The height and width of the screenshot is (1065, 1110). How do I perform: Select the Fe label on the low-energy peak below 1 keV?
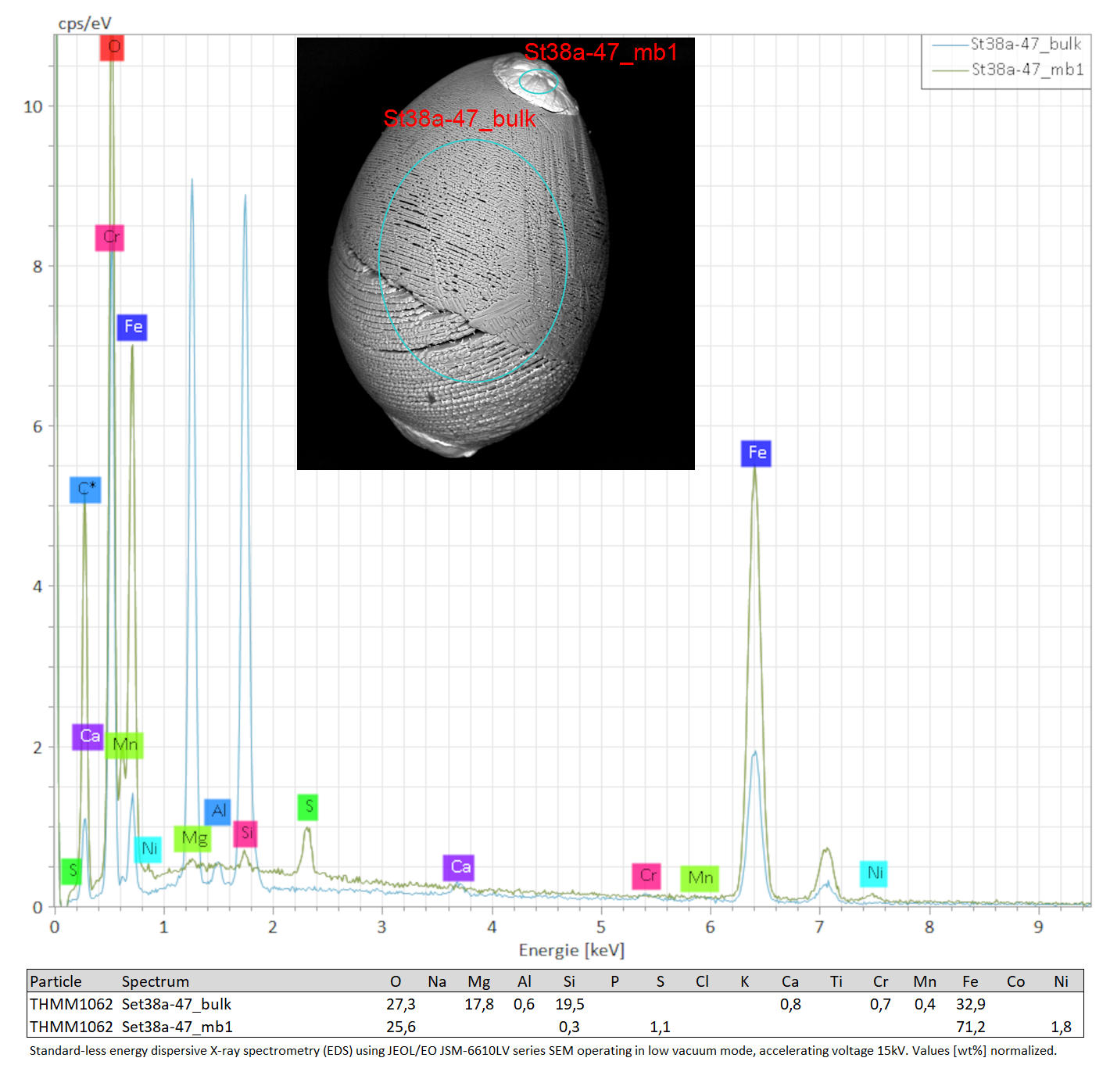click(132, 327)
